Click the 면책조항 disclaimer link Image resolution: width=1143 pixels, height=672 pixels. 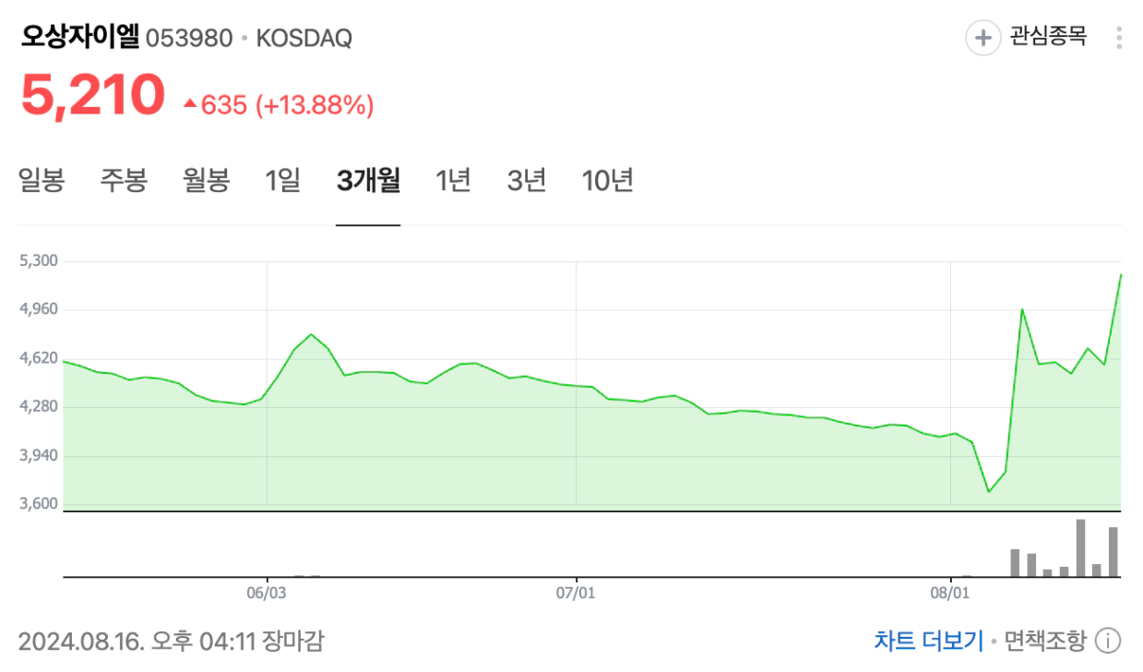click(x=1043, y=641)
